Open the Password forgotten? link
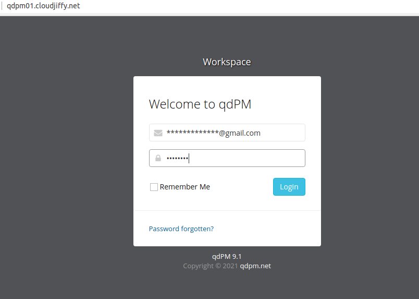Screen dimensions: 419x299 click(181, 229)
